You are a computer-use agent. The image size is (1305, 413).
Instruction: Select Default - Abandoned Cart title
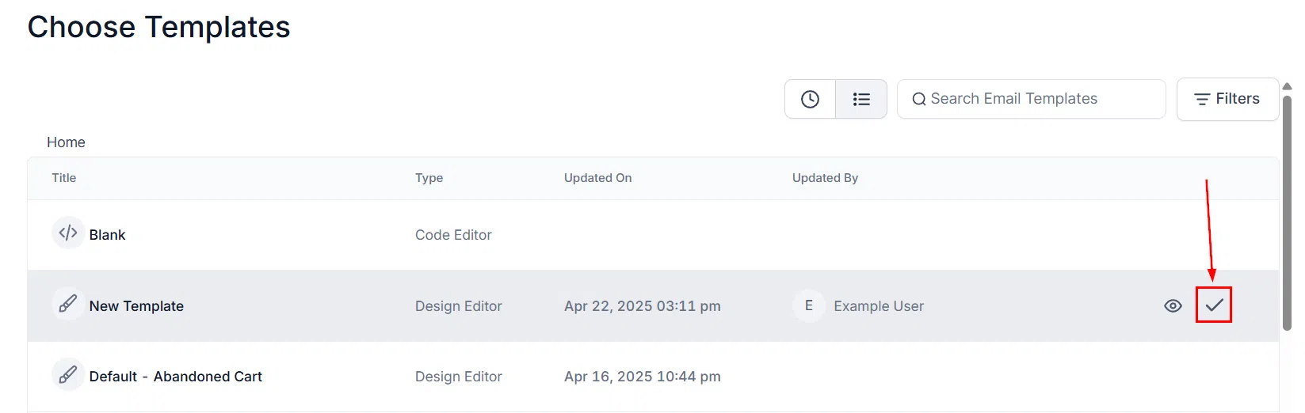point(176,377)
